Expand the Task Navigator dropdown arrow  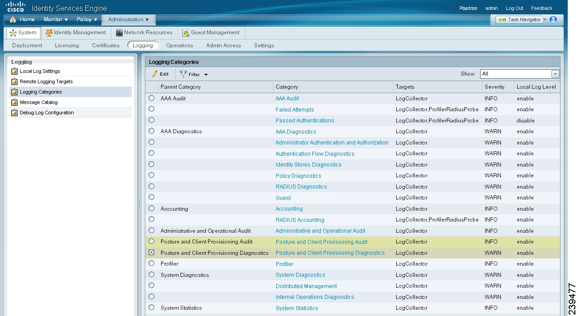(545, 20)
